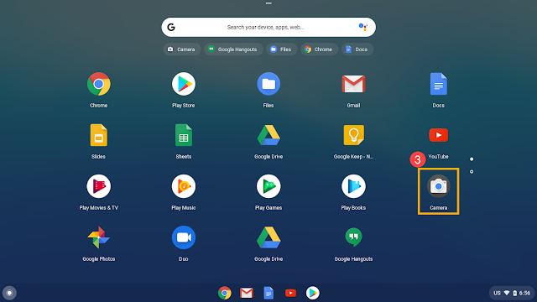This screenshot has height=302, width=537.
Task: Open Gmail from the shelf
Action: tap(247, 293)
